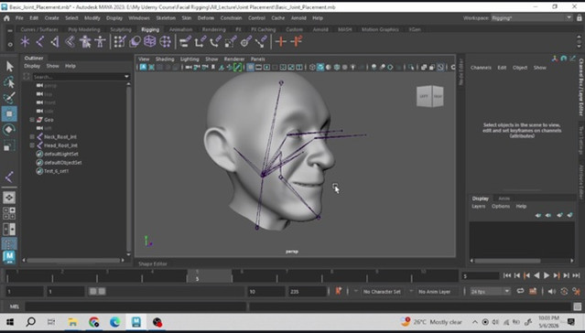585x333 pixels.
Task: Select the Paint Selection tool in toolbox
Action: pos(9,98)
